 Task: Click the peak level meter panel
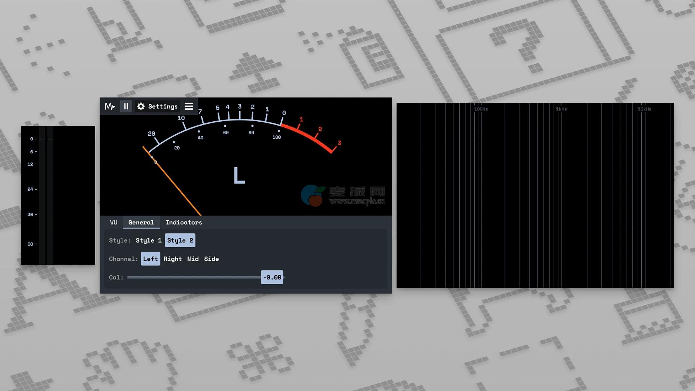pyautogui.click(x=58, y=195)
